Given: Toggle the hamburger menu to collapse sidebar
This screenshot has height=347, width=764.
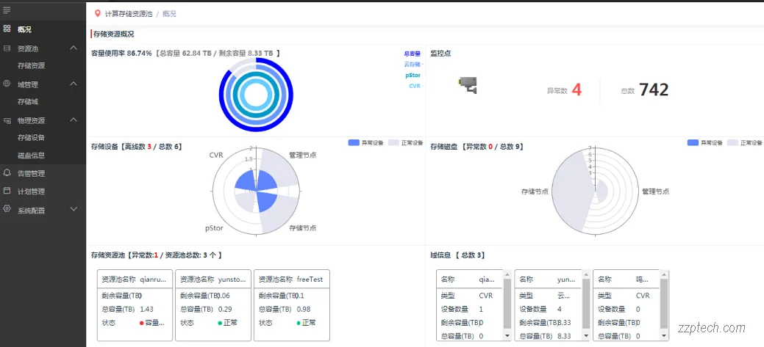Looking at the screenshot, I should (7, 10).
